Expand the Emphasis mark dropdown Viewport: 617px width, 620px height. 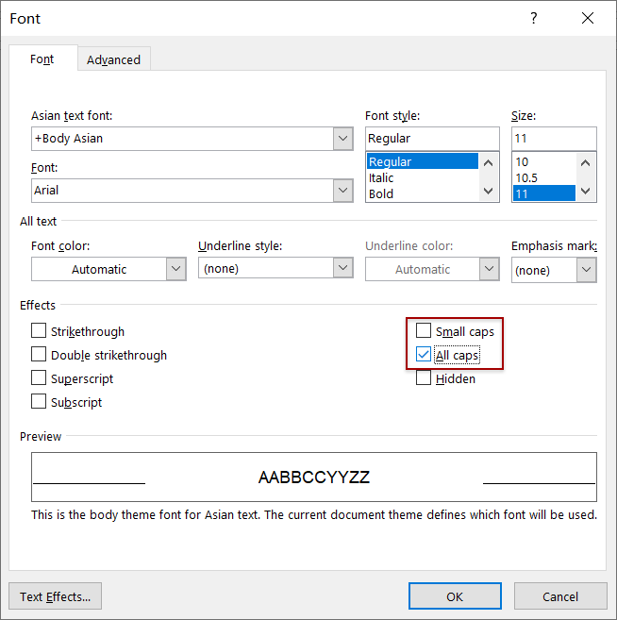(x=586, y=270)
